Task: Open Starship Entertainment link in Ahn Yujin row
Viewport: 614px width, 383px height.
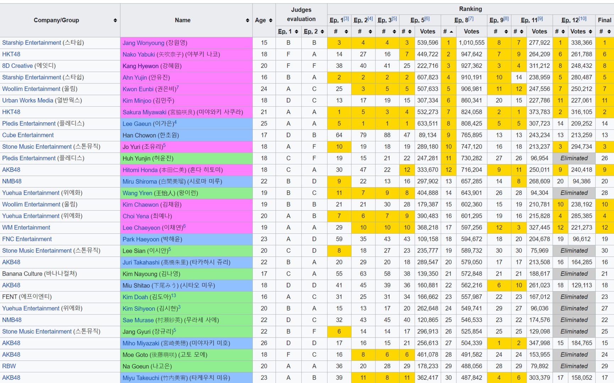Action: click(32, 77)
